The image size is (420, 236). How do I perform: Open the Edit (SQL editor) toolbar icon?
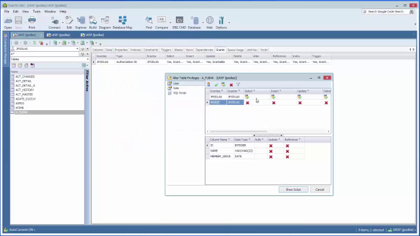69,23
